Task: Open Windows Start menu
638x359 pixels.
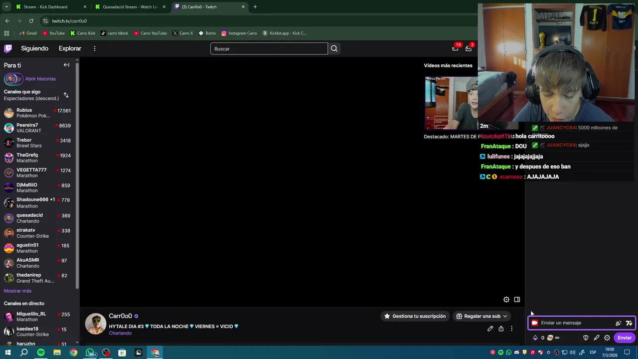Action: (7, 353)
